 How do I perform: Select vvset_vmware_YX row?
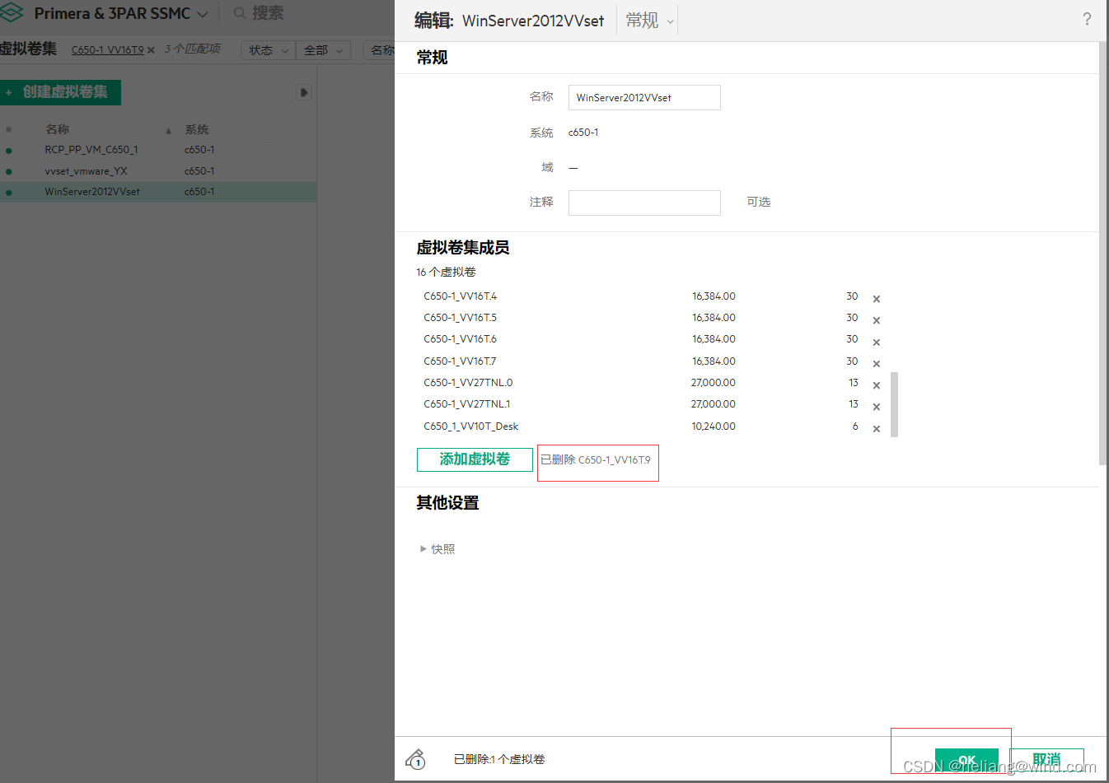158,171
